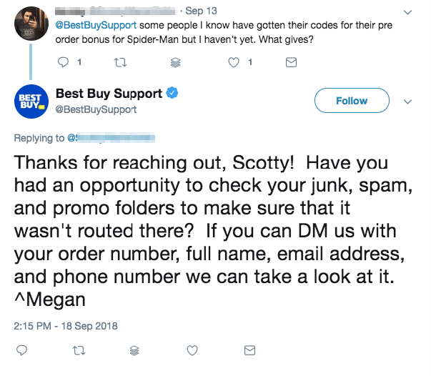Message Best Buy reply via envelope icon

point(249,350)
